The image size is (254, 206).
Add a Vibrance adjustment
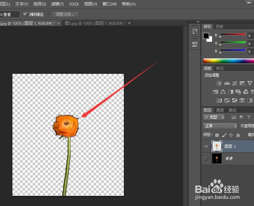pos(250,83)
